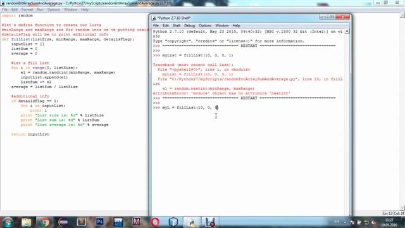Click the 'def fillList' line in editor
405x228 pixels.
pos(68,39)
